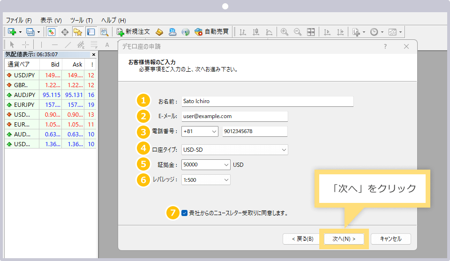Viewport: 450px width, 261px height.
Task: Open the ヘルプ (H) menu
Action: pyautogui.click(x=113, y=20)
